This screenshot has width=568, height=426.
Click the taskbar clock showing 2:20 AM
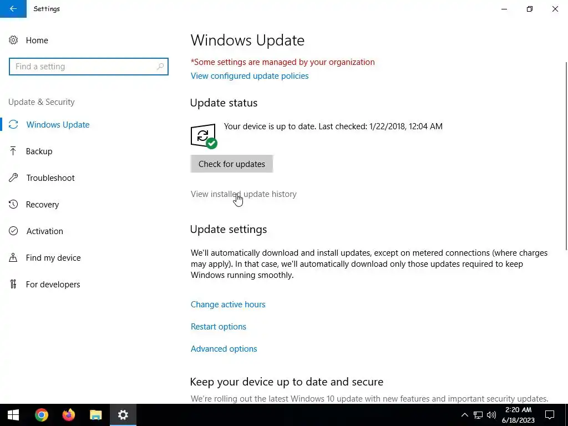[519, 415]
